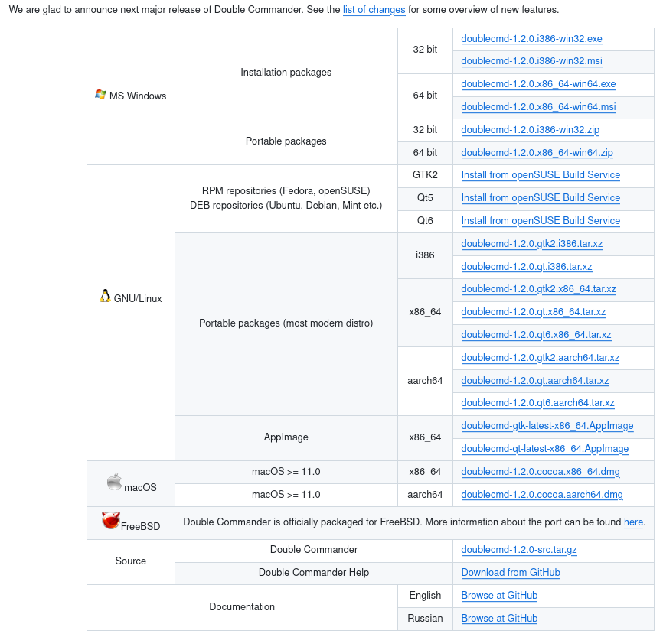The image size is (663, 637).
Task: Follow the FreeBSD port 'here' link
Action: [x=633, y=523]
